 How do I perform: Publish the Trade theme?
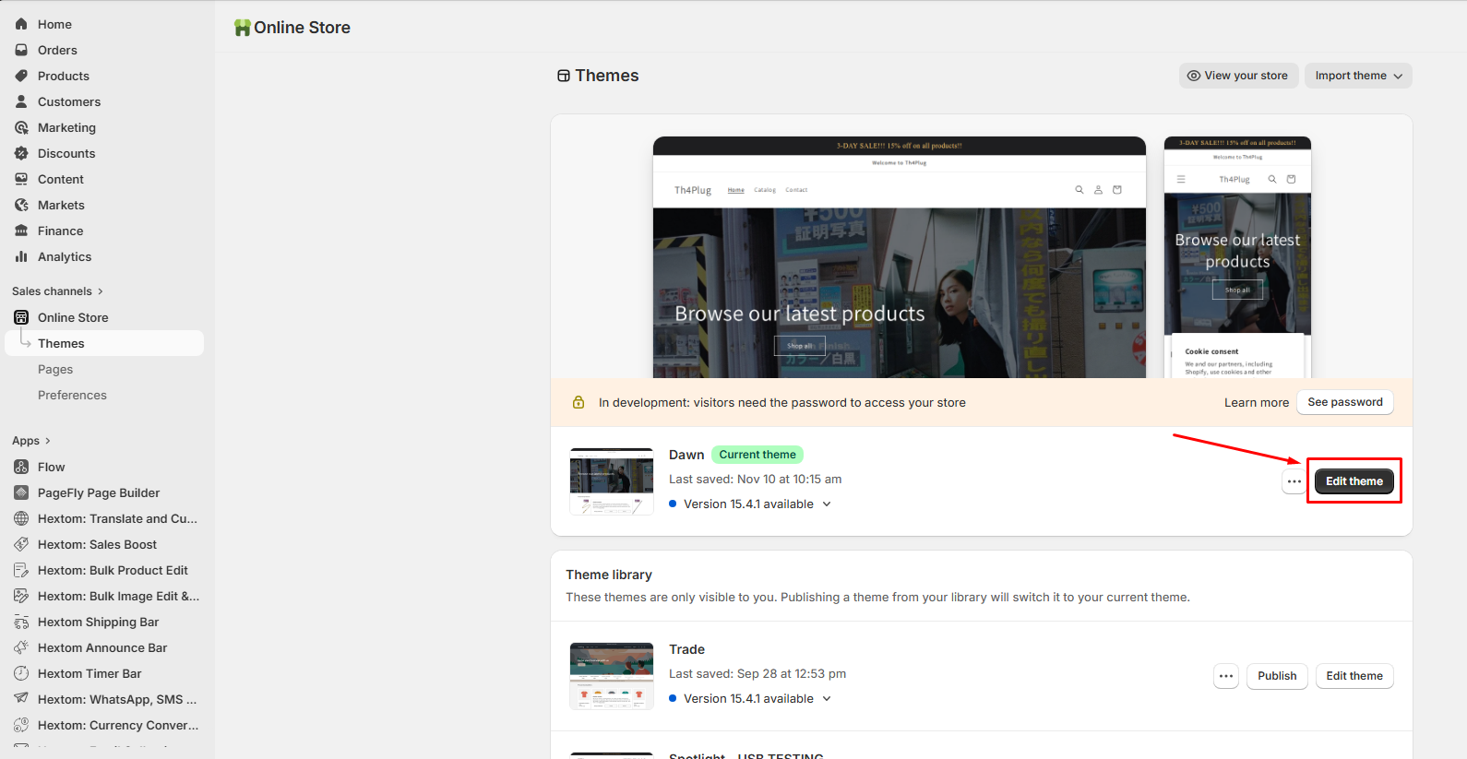pyautogui.click(x=1277, y=676)
